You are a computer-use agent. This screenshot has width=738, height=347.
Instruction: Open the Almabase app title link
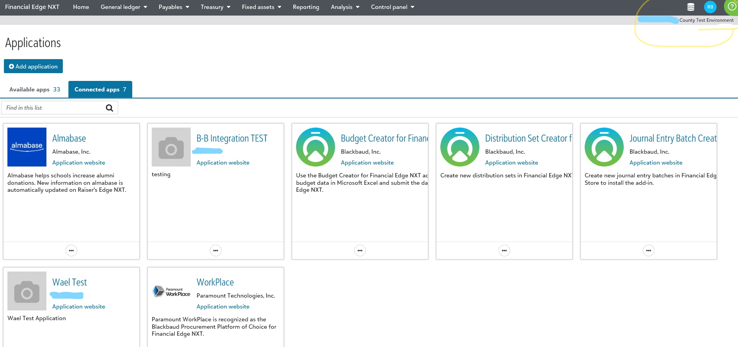coord(69,138)
